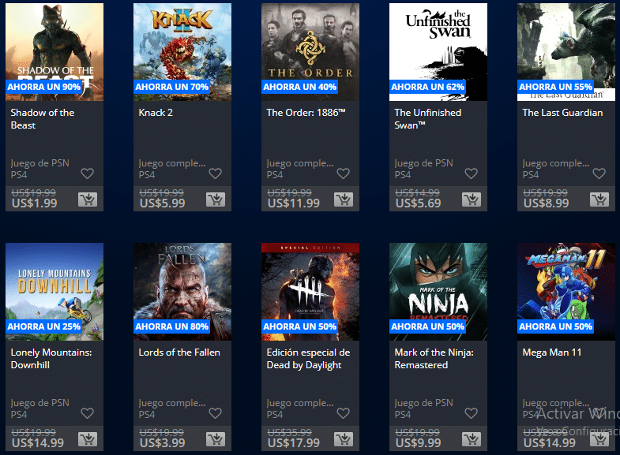Add Dead by Daylight special edition to cart
620x455 pixels.
[344, 439]
